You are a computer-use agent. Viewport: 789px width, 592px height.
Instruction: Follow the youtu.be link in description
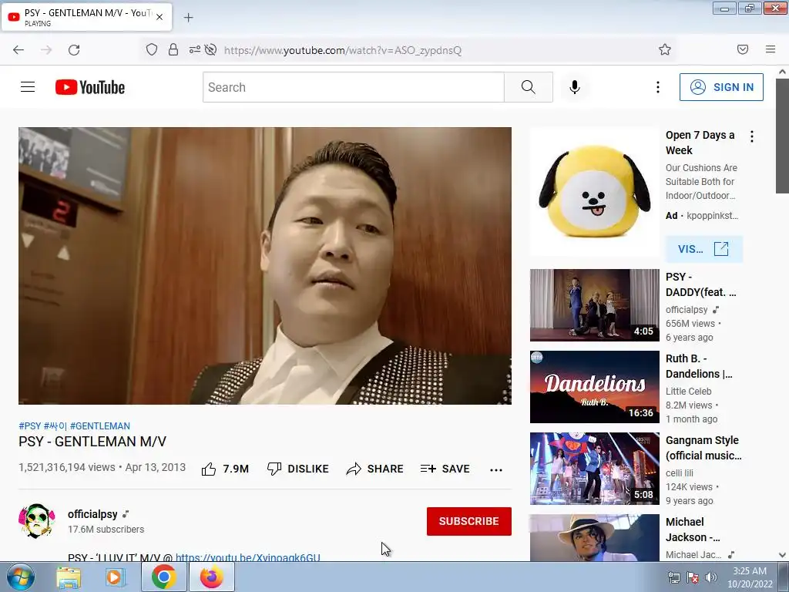248,557
